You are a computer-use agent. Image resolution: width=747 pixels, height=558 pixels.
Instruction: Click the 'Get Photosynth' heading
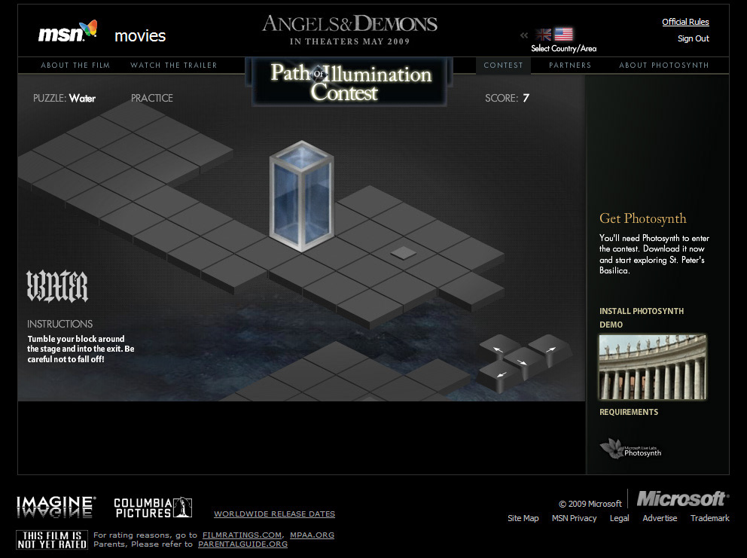(x=642, y=218)
